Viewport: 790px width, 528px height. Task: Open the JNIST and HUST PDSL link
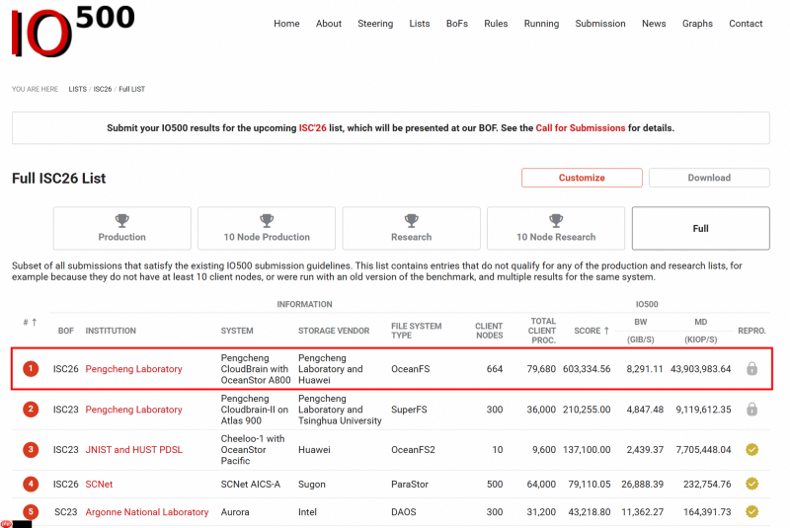[133, 449]
